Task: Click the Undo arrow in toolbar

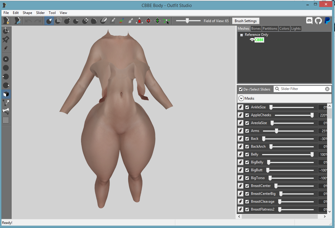Action: tap(28, 21)
